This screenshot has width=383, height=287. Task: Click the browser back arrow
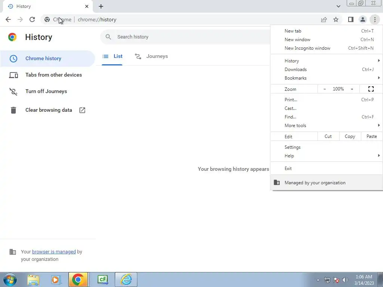coord(8,19)
